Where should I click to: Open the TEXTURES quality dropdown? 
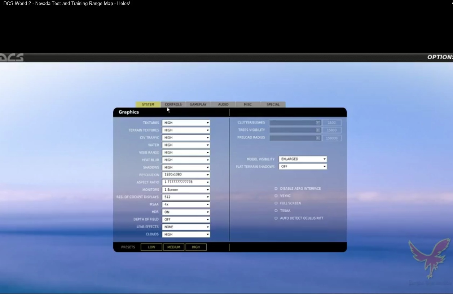click(186, 123)
